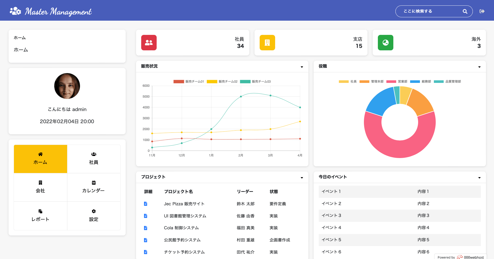Collapse the 販売状況 panel arrow
The height and width of the screenshot is (259, 494).
pos(302,67)
